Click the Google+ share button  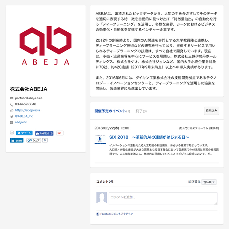pyautogui.click(x=60, y=133)
